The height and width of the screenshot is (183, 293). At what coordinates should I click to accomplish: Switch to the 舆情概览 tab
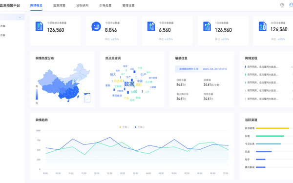coord(36,5)
